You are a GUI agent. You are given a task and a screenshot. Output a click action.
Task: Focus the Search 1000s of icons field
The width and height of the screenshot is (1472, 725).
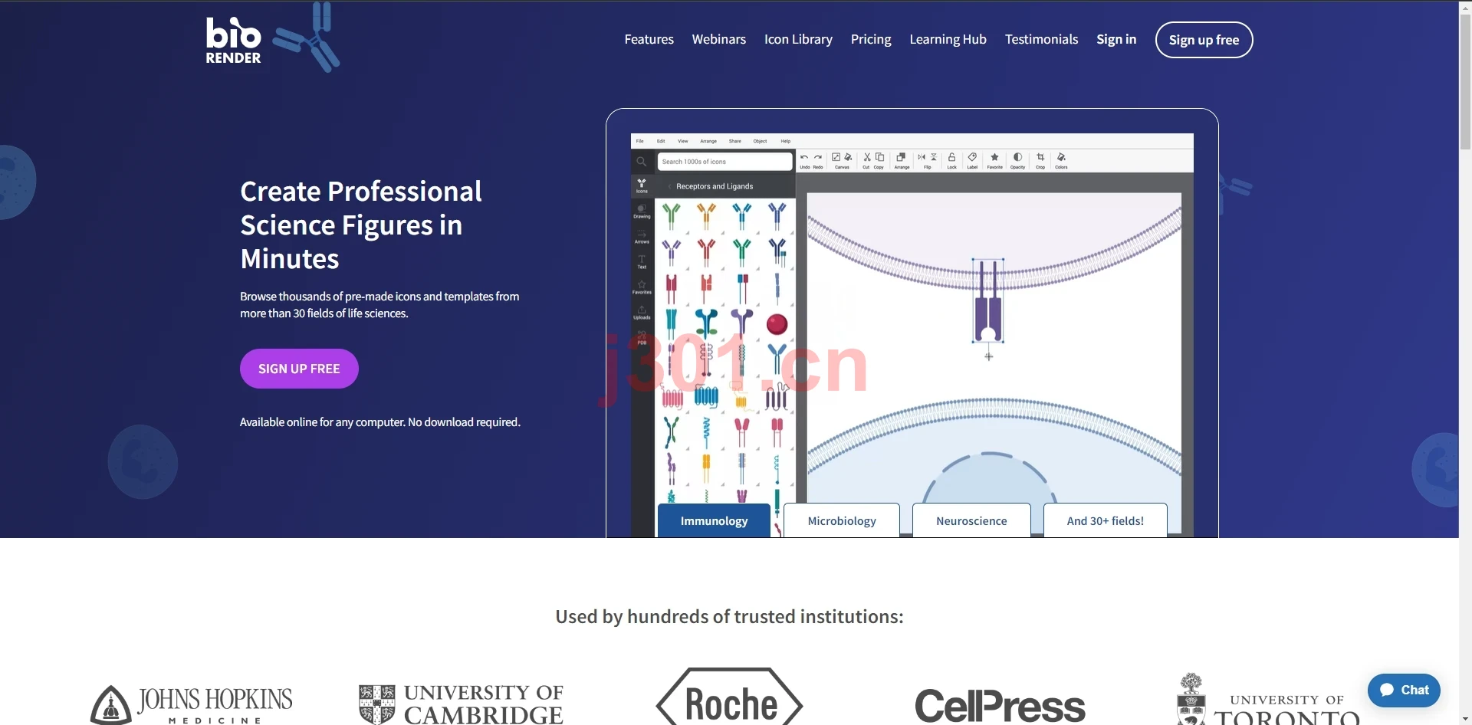(x=724, y=162)
